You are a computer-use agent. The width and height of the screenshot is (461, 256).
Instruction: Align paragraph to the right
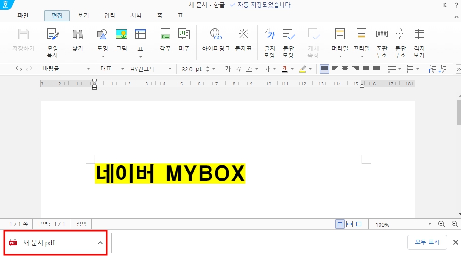pos(356,69)
